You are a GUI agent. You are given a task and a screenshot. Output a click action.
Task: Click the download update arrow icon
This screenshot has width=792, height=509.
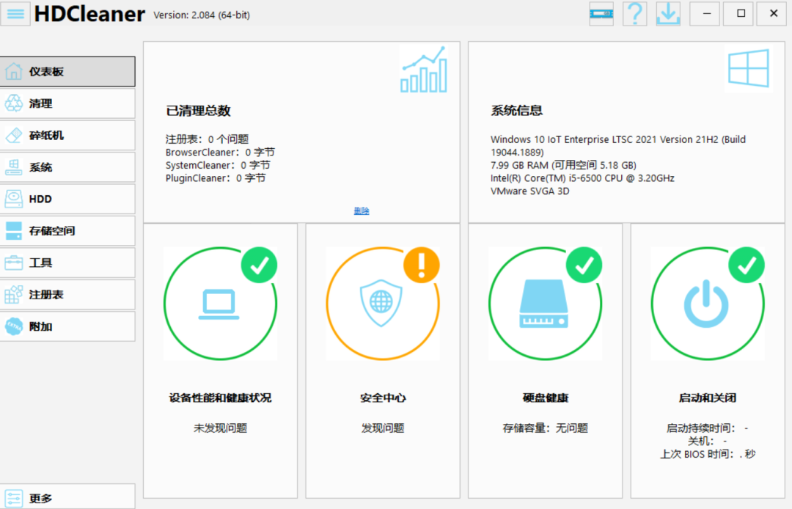668,14
